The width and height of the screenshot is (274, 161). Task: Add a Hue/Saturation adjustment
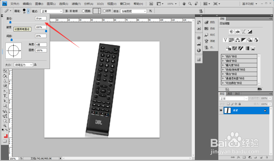tap(231, 40)
